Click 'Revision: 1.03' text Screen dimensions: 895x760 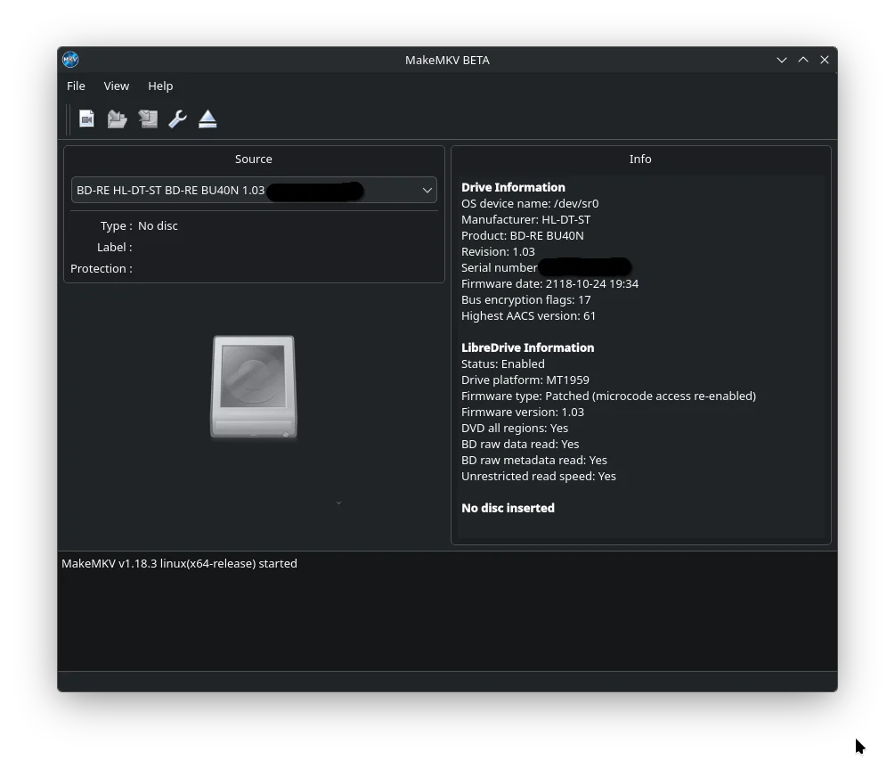pos(498,251)
